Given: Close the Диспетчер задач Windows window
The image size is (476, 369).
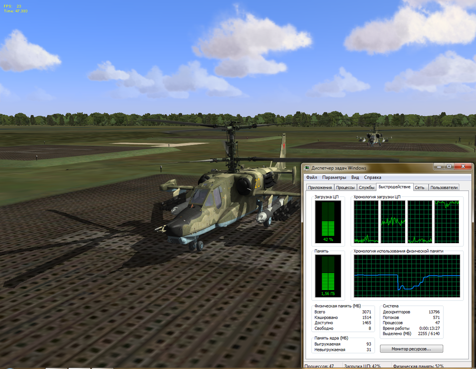Looking at the screenshot, I should (x=463, y=166).
